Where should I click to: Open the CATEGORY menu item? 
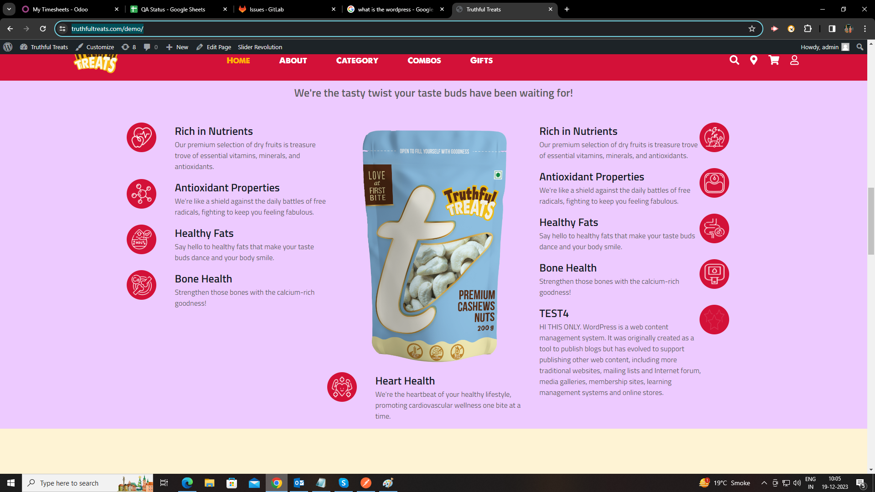[357, 60]
